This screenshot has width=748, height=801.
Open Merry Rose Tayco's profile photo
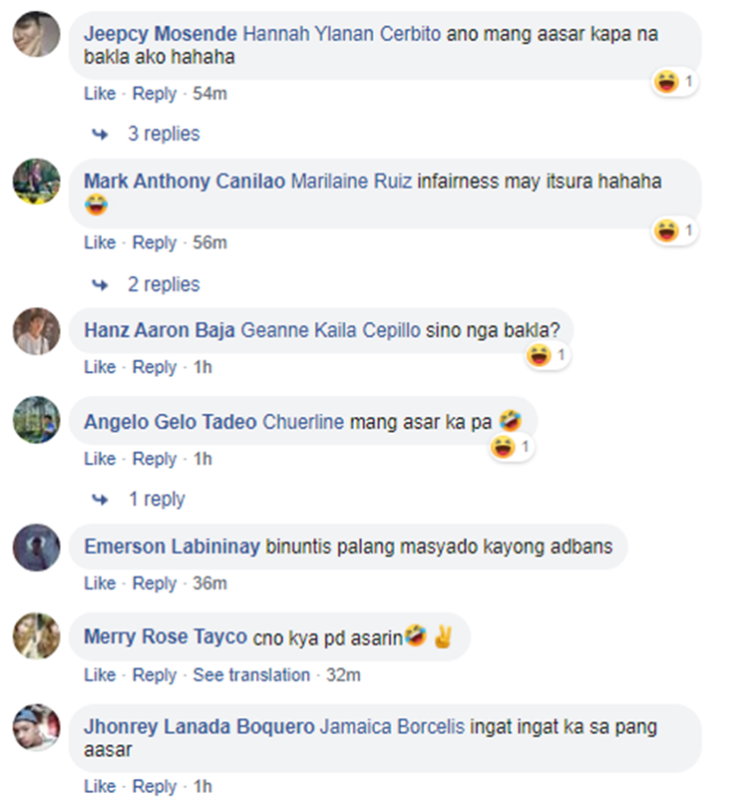pos(36,636)
